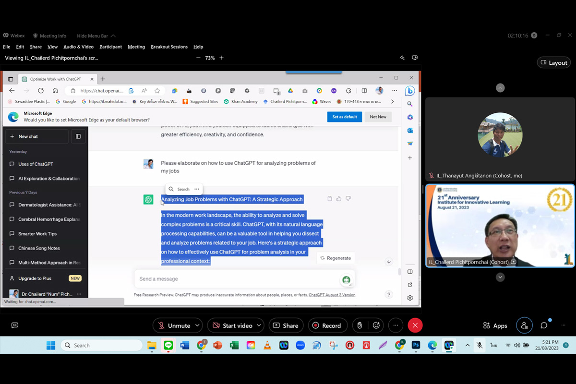Click the closed captions icon

15,325
